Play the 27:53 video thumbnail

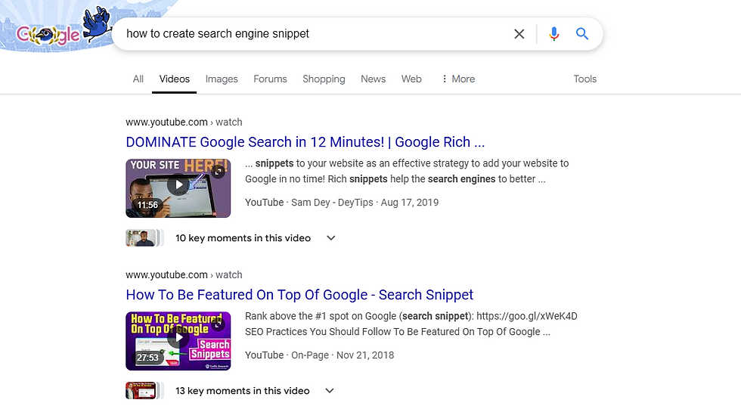point(178,341)
